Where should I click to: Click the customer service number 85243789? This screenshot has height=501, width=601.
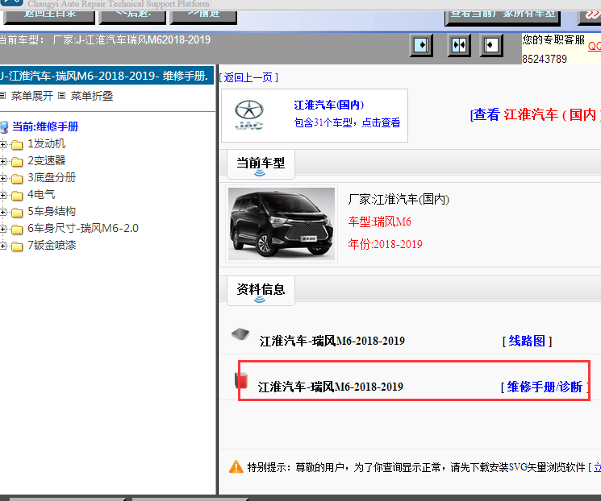(545, 59)
